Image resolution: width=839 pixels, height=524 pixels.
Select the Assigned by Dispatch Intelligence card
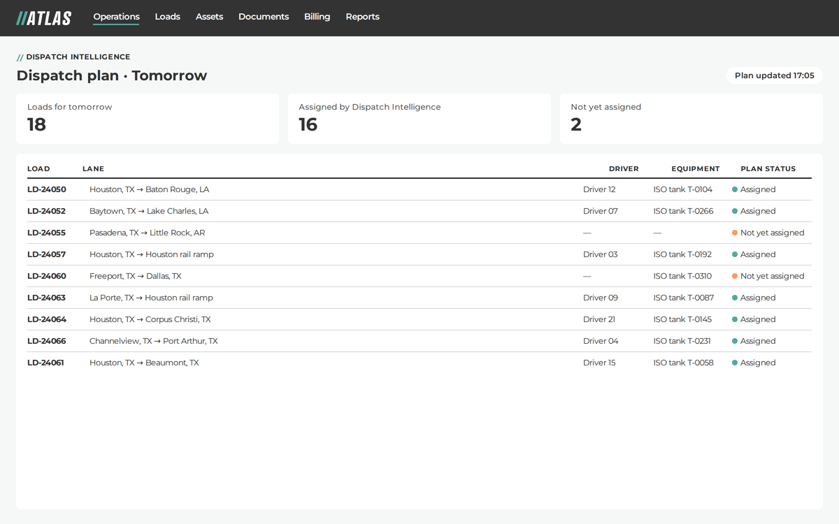coord(419,119)
